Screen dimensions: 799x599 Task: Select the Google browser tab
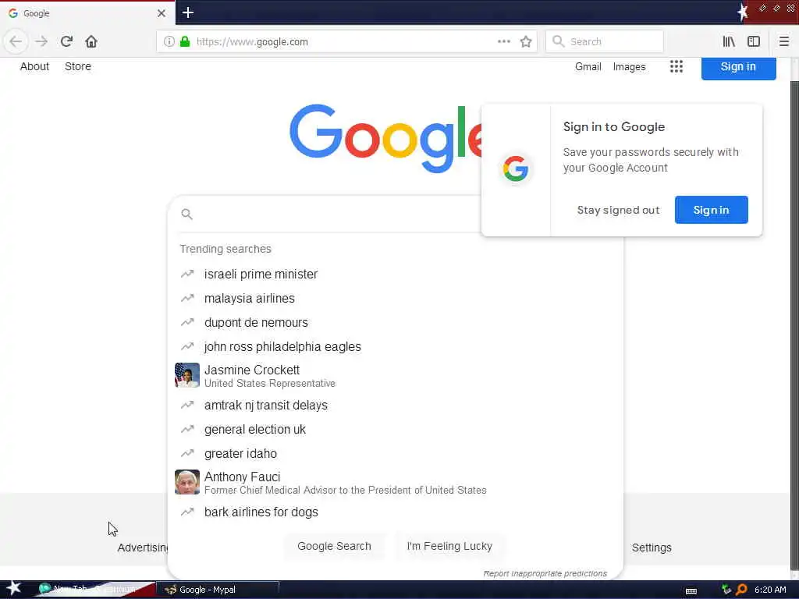87,13
